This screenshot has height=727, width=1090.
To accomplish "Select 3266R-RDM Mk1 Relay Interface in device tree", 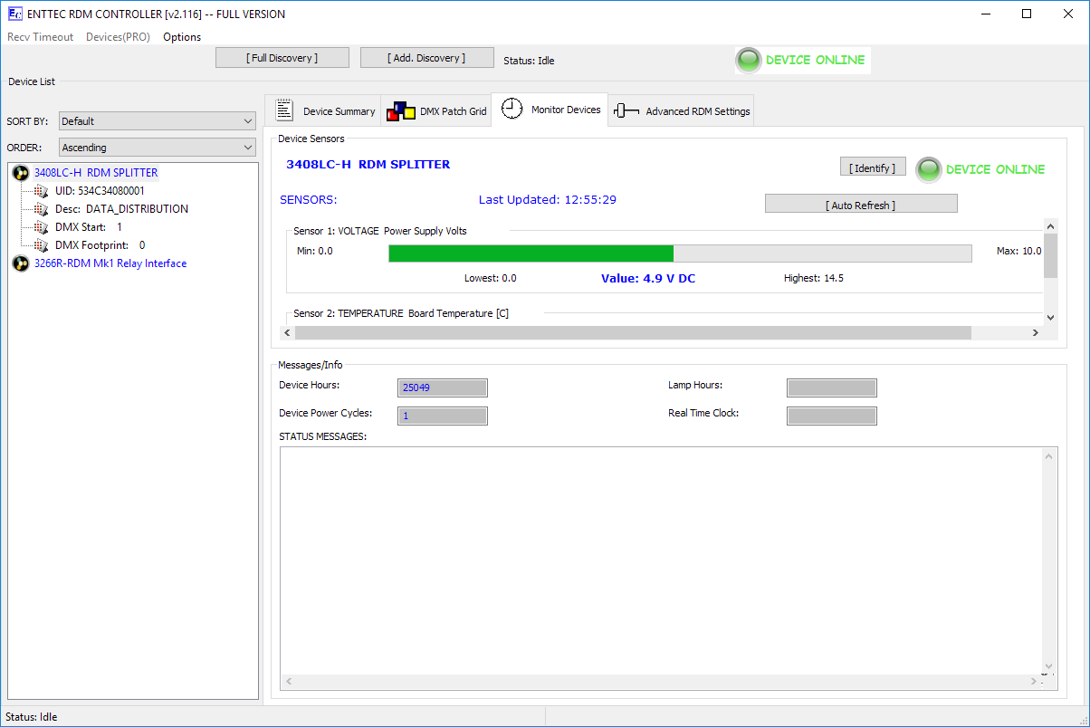I will tap(110, 263).
